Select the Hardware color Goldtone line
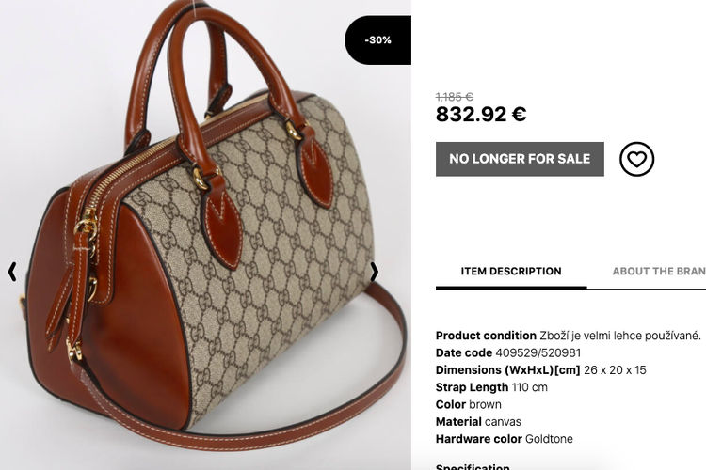 coord(505,439)
